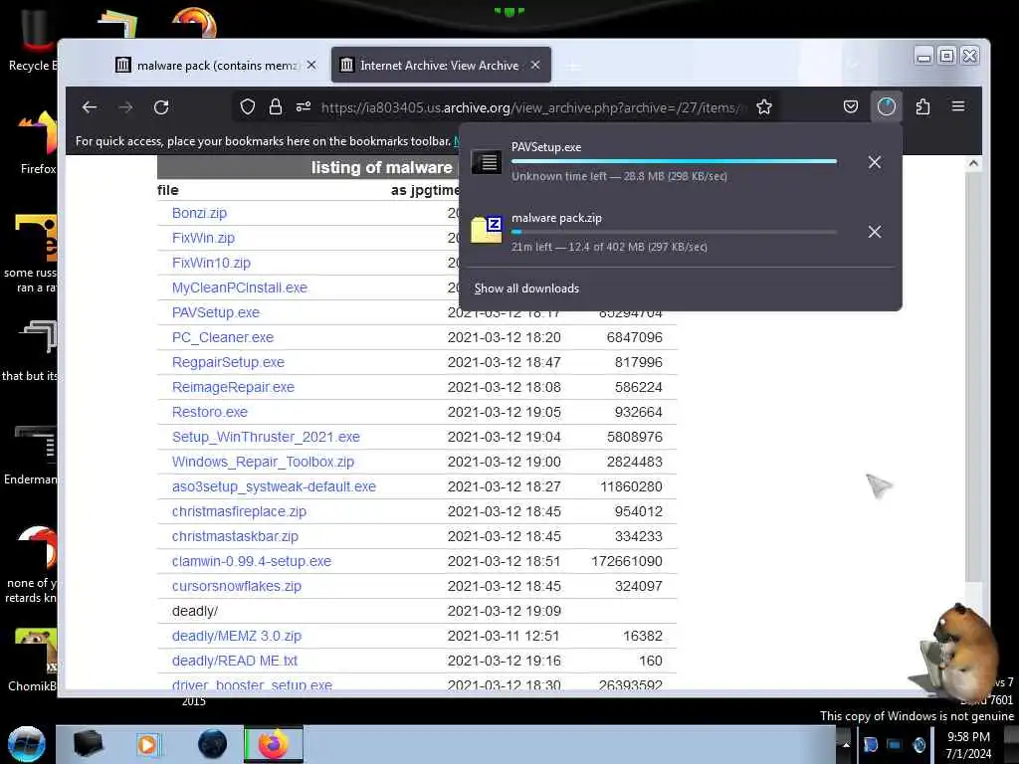Click the PAVSetup.exe listing link
Viewport: 1019px width, 764px height.
click(216, 312)
